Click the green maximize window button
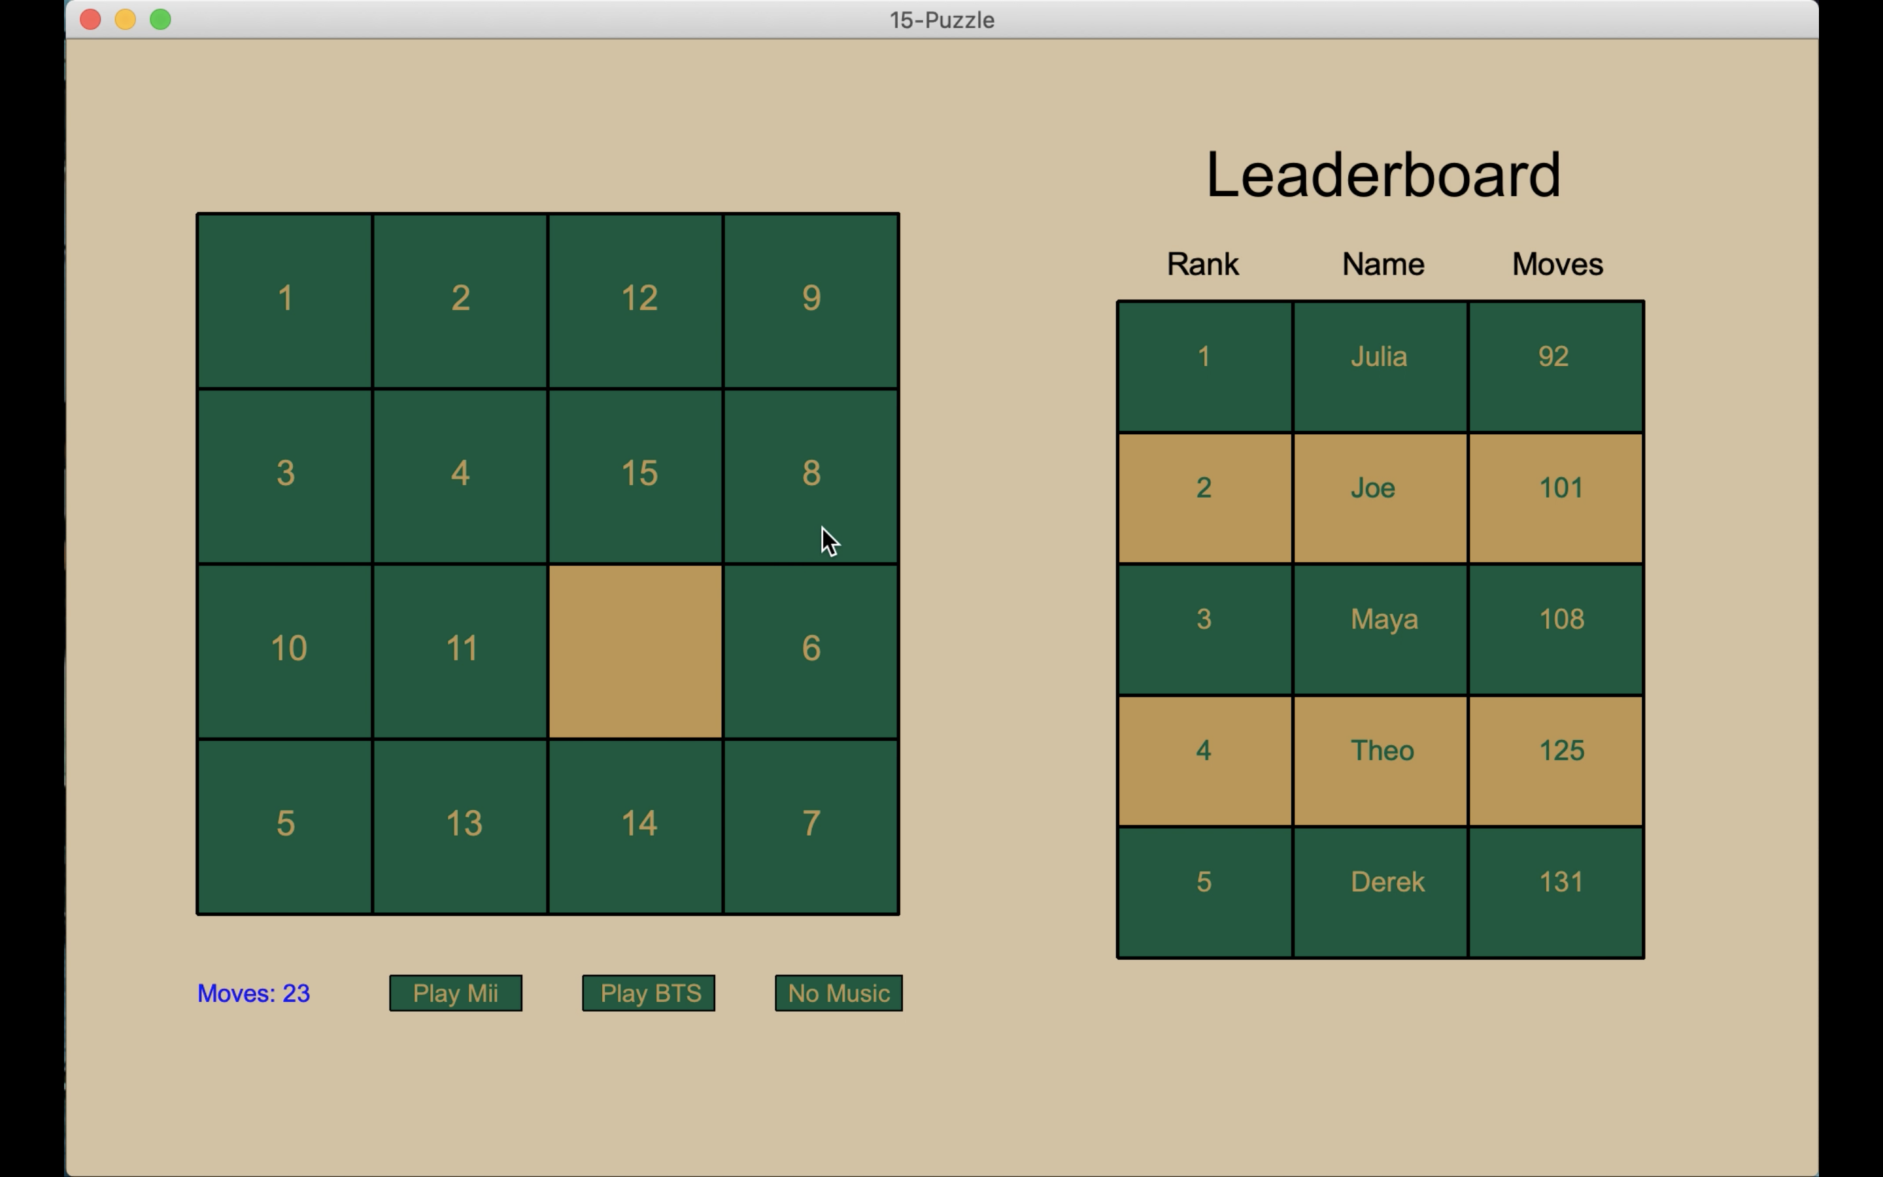The height and width of the screenshot is (1177, 1883). tap(160, 20)
